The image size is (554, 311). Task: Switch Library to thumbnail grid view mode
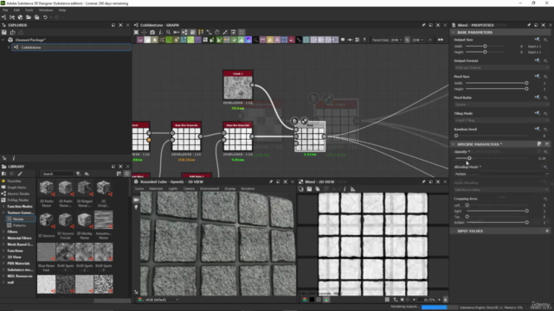pyautogui.click(x=127, y=174)
